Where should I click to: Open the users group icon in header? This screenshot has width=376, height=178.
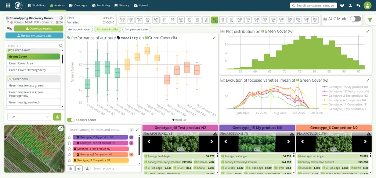tap(342, 5)
